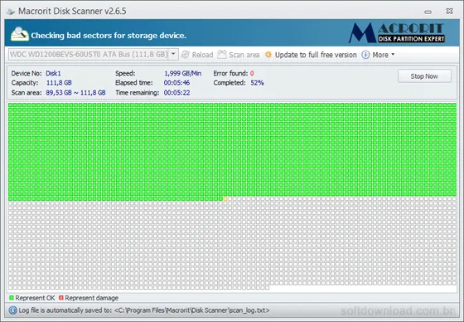Image resolution: width=464 pixels, height=322 pixels.
Task: Open the More menu
Action: click(380, 55)
